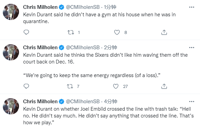Open more options on the 1分钟 tweet

click(192, 7)
